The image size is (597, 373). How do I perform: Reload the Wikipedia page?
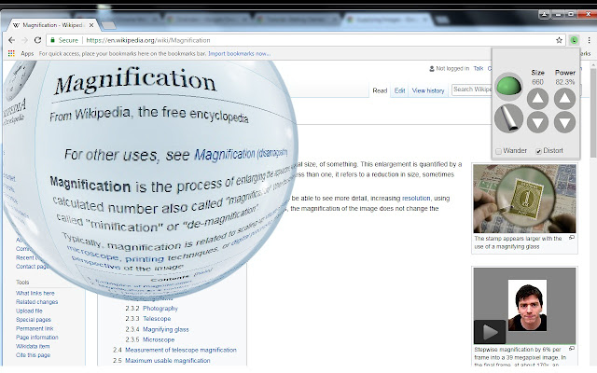pyautogui.click(x=37, y=40)
